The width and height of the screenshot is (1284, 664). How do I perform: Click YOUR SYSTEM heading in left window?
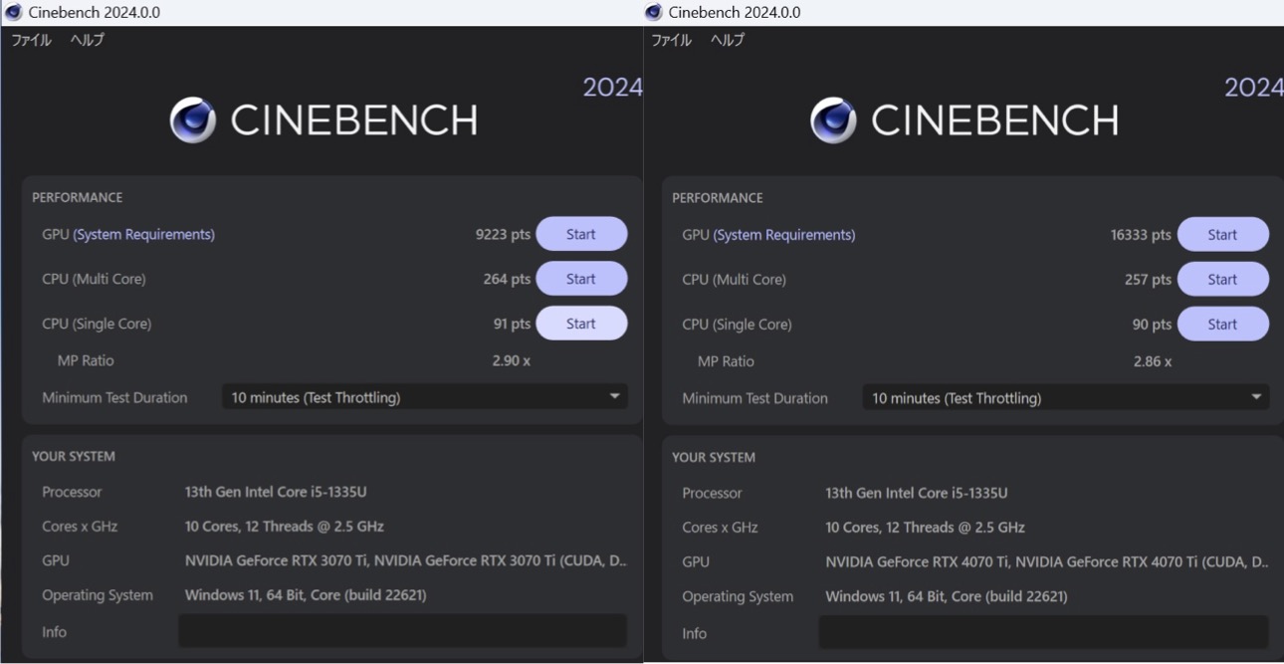point(73,456)
